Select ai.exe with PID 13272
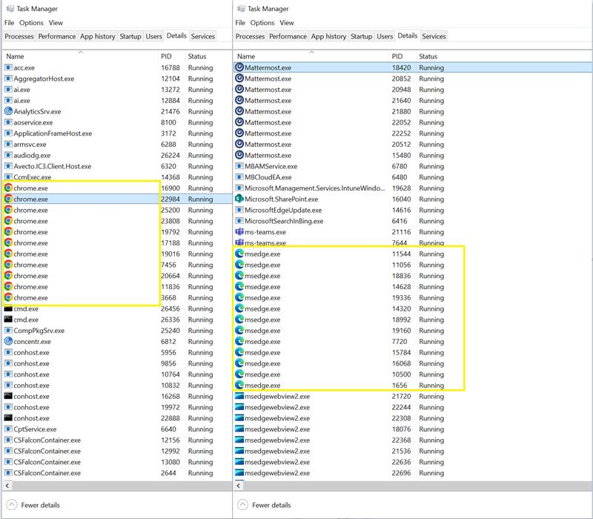The width and height of the screenshot is (593, 519). tap(117, 90)
